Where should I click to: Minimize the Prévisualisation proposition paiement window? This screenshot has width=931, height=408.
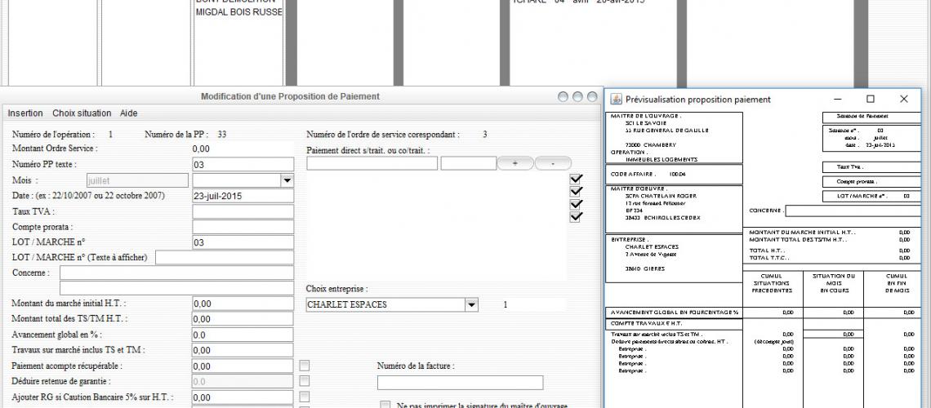[x=838, y=99]
